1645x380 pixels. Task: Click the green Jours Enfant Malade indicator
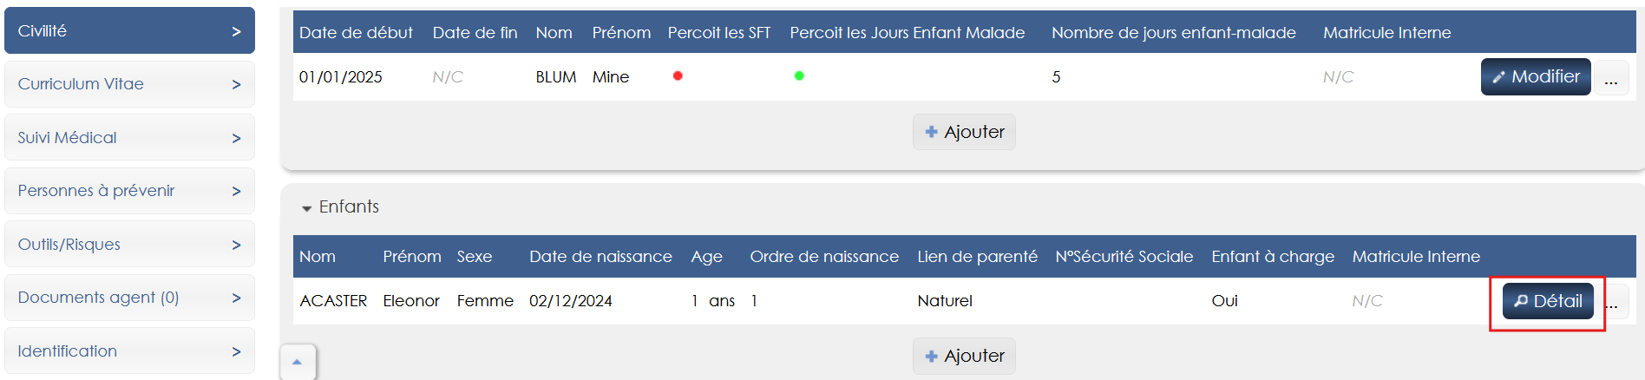coord(799,76)
